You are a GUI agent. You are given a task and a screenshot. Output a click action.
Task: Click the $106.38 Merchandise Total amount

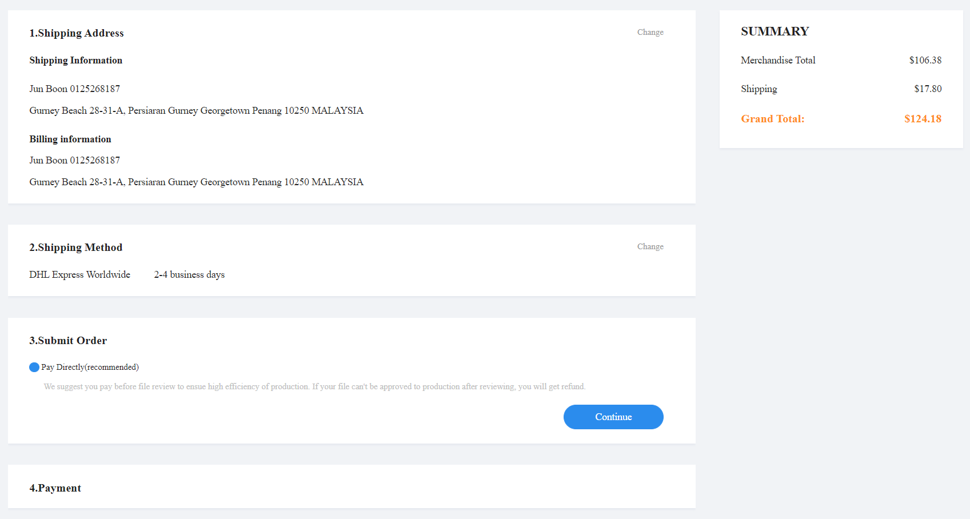click(925, 60)
